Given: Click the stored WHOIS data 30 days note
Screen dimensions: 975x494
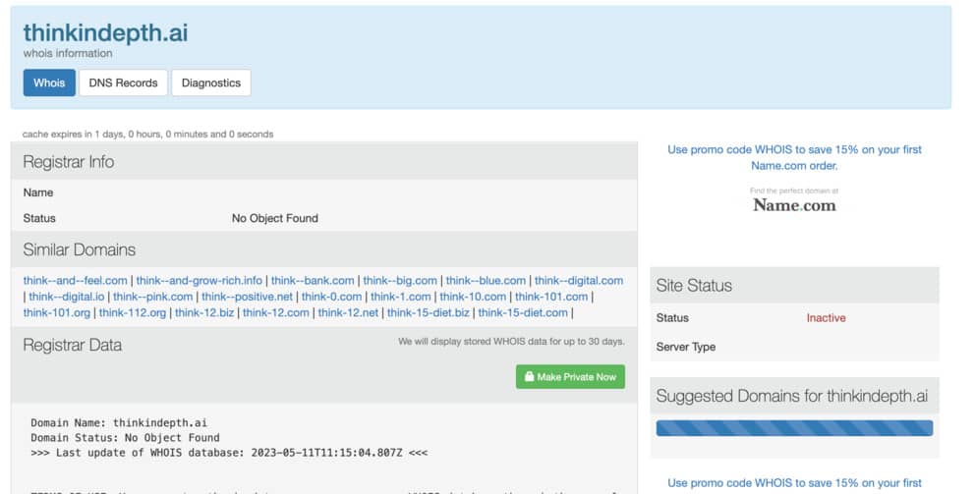Looking at the screenshot, I should (x=511, y=341).
